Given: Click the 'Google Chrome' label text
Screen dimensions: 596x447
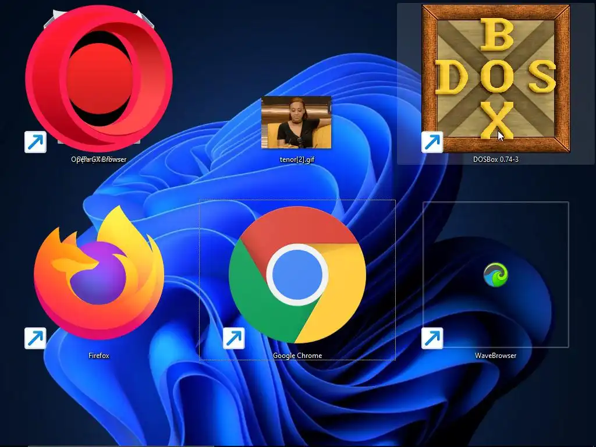Looking at the screenshot, I should click(297, 356).
